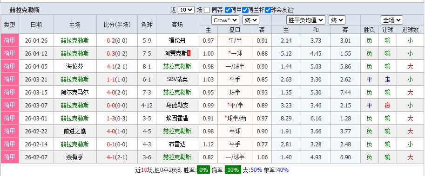Click the home team 奈梅亨
Screen dimensions: 425x176
click(75, 157)
